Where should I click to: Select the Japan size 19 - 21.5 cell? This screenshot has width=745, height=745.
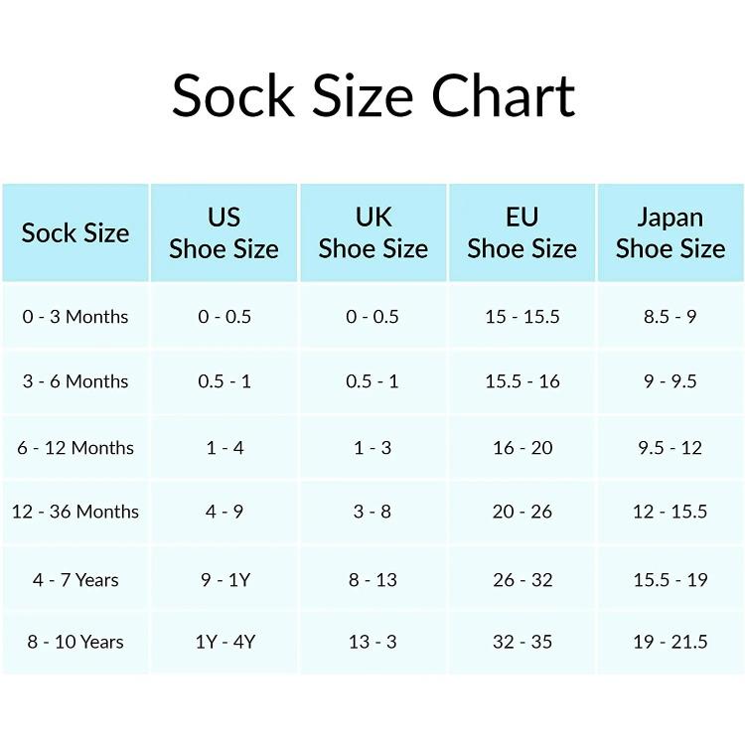click(x=670, y=642)
